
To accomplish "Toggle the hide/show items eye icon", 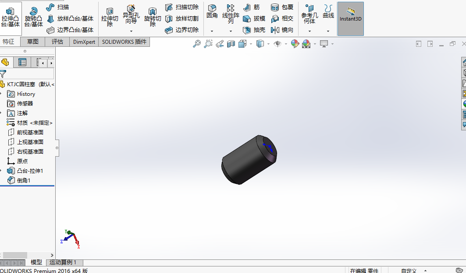I will 277,44.
